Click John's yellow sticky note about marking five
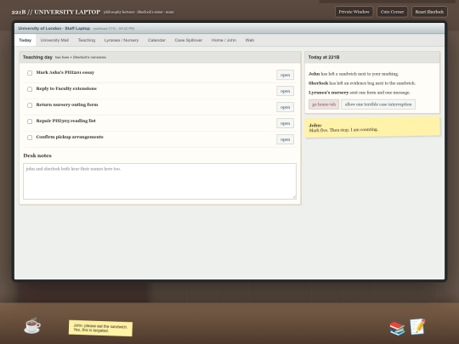The height and width of the screenshot is (344, 459). [x=372, y=127]
